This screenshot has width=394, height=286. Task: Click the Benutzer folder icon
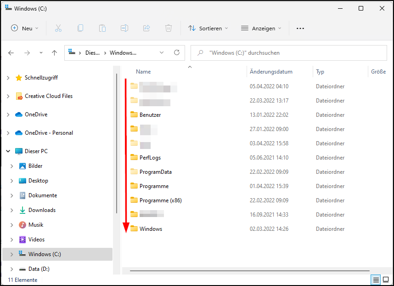click(x=134, y=114)
